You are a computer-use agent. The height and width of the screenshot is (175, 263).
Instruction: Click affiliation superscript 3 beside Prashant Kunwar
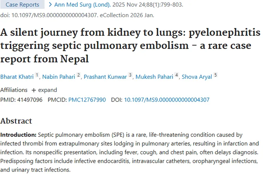tap(130, 76)
